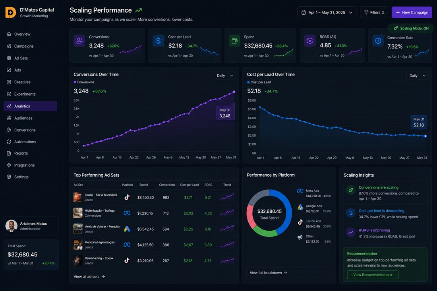Click the ROAS column header in ad sets table

[x=208, y=185]
